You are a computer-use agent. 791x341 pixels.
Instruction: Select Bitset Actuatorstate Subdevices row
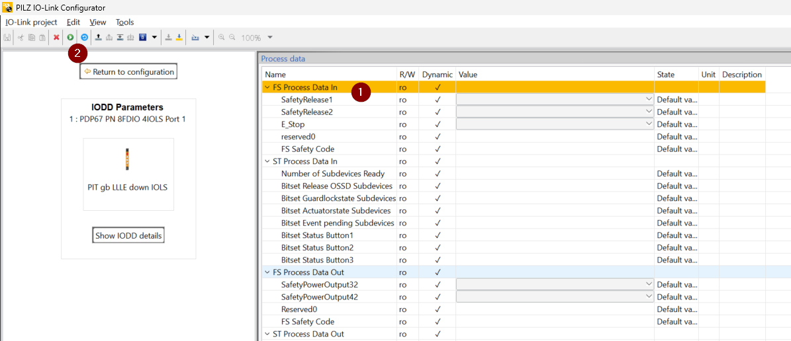coord(514,211)
